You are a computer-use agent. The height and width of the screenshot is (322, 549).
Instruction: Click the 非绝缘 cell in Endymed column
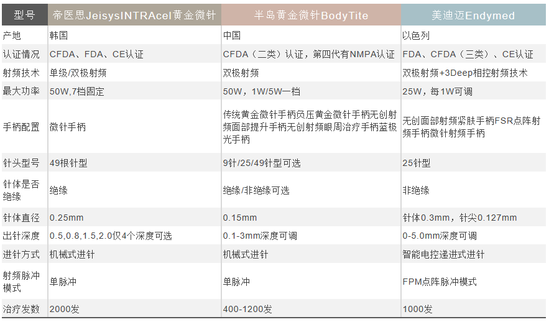pyautogui.click(x=473, y=190)
